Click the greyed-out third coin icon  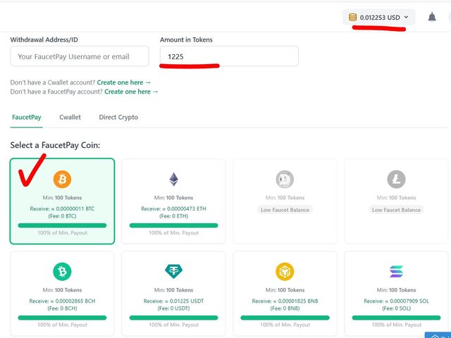(x=285, y=180)
